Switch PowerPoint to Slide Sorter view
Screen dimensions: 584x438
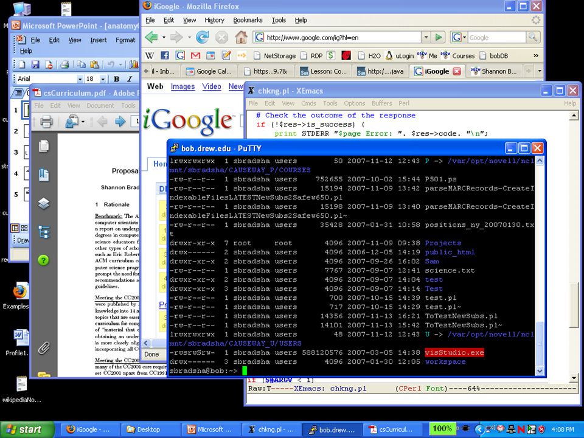coord(24,228)
